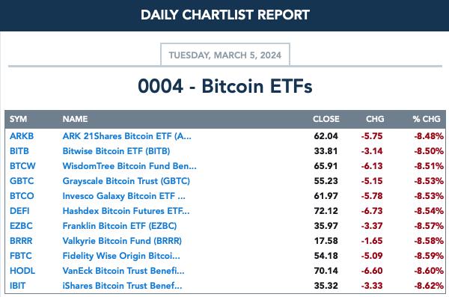Sort by the CLOSE column header
Image resolution: width=449 pixels, height=297 pixels.
click(x=326, y=119)
